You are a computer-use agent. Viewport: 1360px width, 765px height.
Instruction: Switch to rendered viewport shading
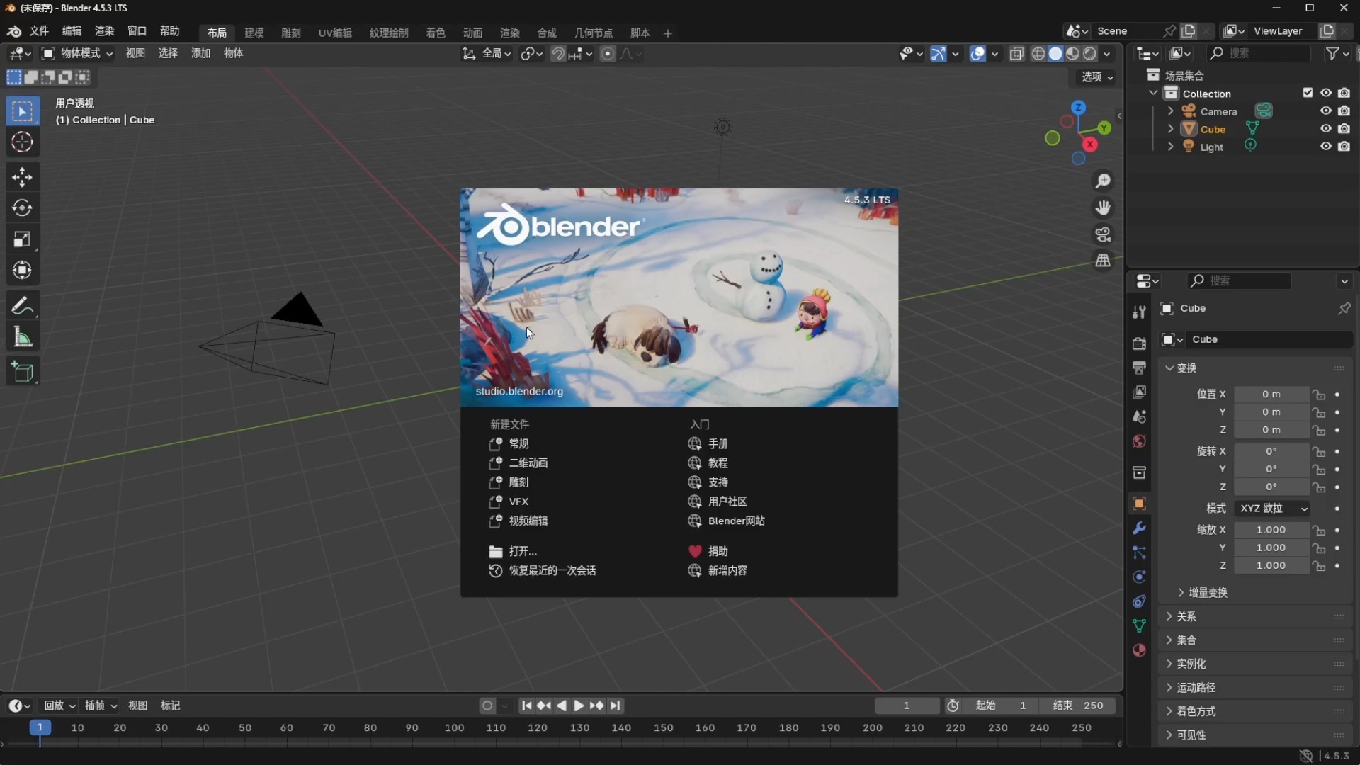[x=1090, y=54]
